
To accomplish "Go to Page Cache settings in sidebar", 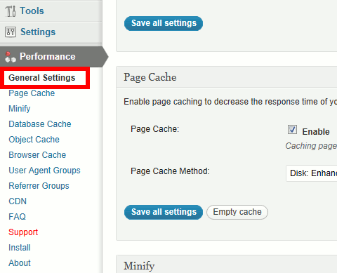I will coord(32,93).
